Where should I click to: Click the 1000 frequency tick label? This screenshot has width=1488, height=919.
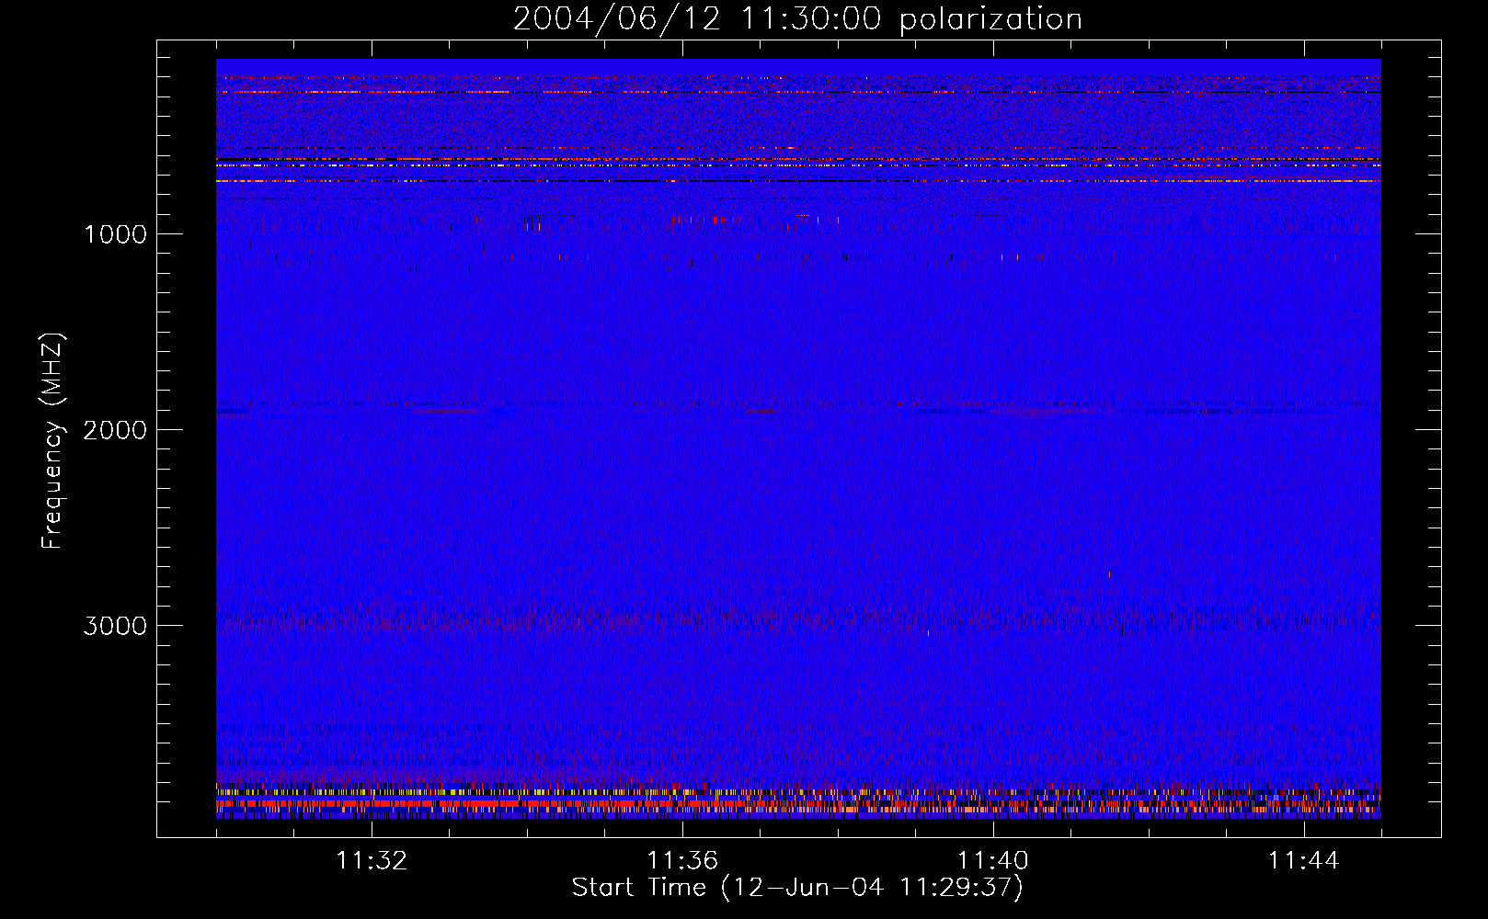click(115, 234)
